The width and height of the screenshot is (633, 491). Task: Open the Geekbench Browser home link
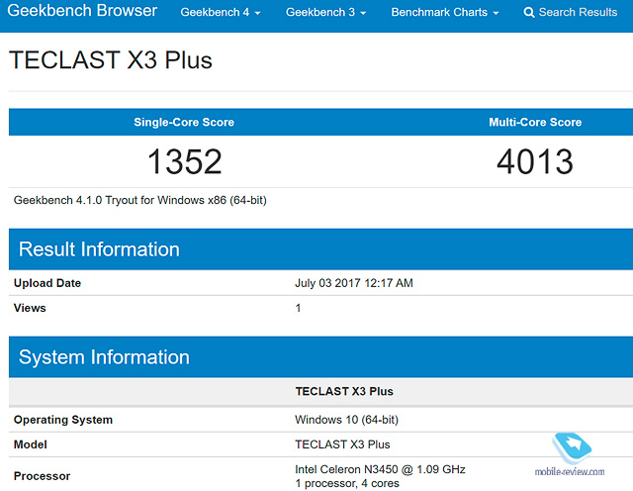coord(82,11)
